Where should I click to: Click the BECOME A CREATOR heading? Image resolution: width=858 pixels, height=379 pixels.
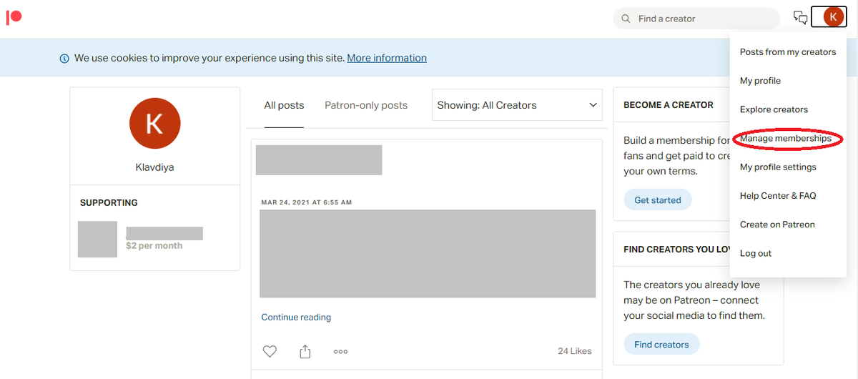tap(669, 105)
